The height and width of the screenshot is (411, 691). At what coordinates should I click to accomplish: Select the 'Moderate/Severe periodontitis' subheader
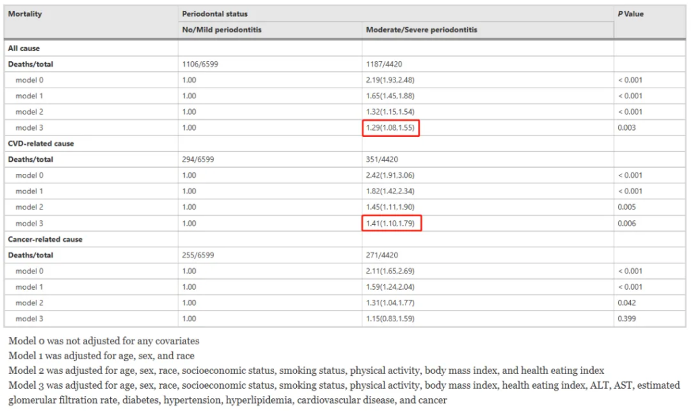421,30
